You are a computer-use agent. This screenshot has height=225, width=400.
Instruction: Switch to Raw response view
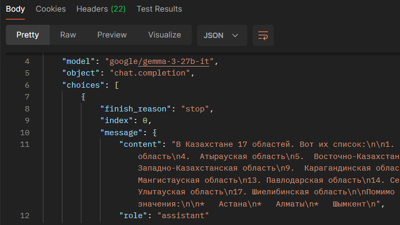(68, 35)
